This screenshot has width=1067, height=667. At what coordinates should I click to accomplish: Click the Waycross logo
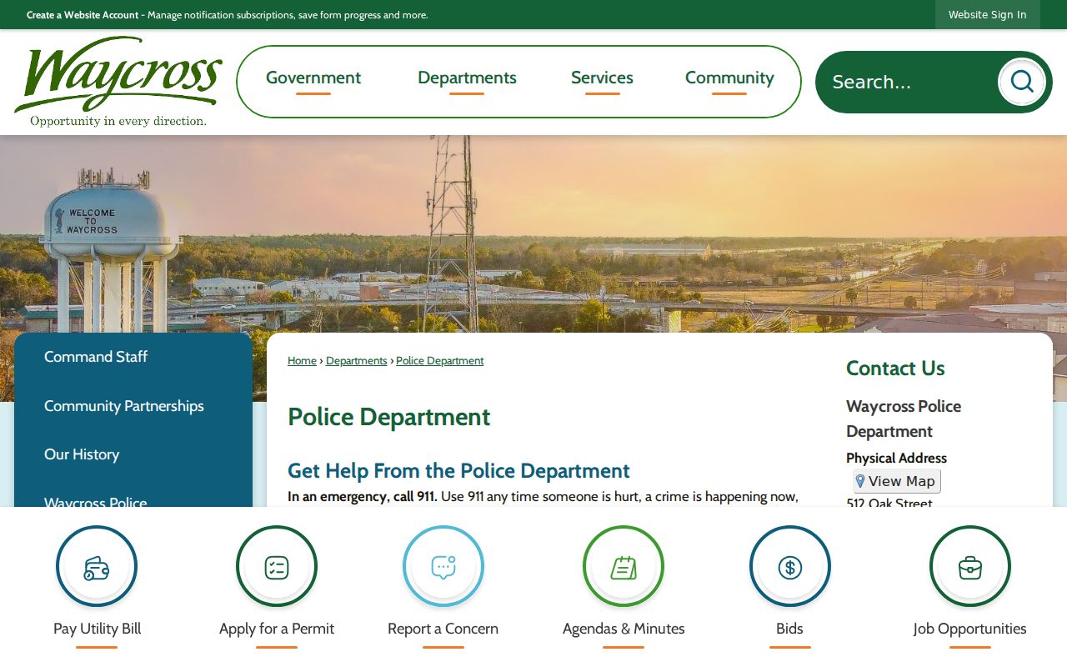(x=118, y=82)
